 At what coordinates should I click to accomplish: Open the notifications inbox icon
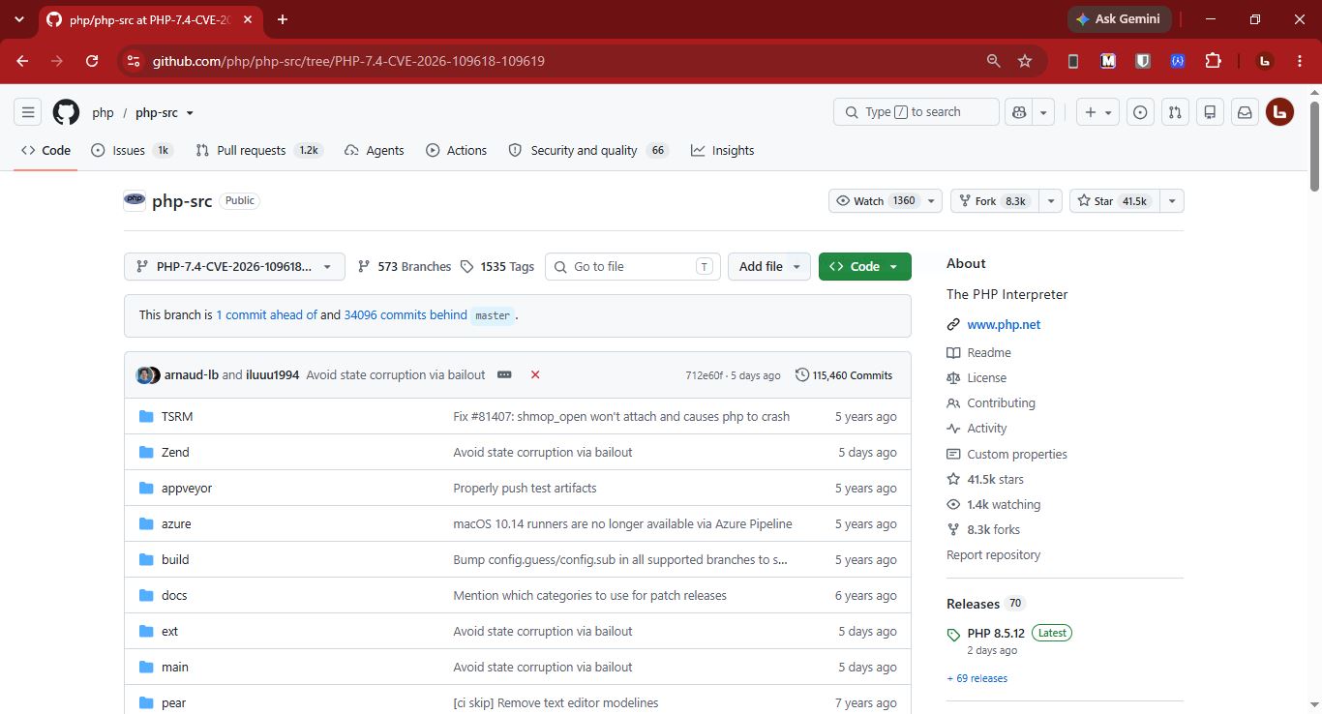1245,112
